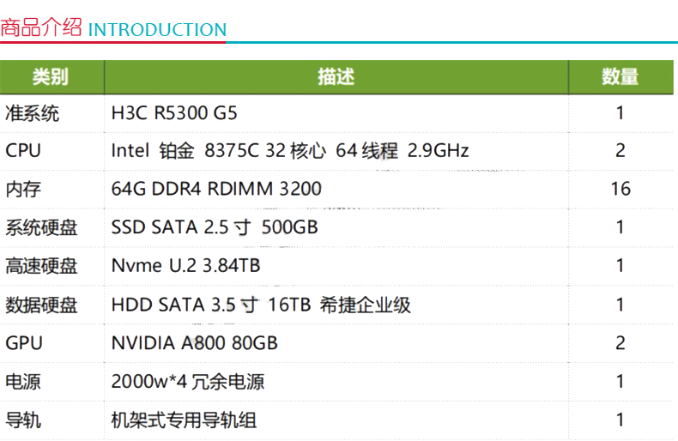Viewport: 678px width, 441px height.
Task: Click the 机架式专用导轨组 description
Action: 184,420
